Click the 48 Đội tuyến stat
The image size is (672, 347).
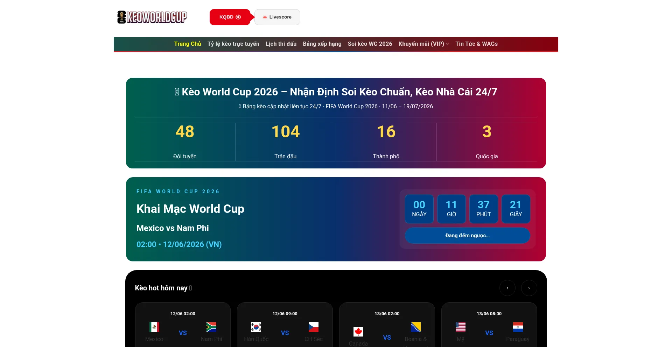(x=185, y=142)
